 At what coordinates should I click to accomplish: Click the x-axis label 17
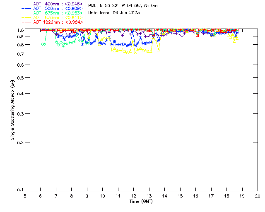(x=211, y=196)
